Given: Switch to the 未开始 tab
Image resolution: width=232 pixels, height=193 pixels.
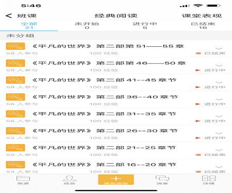Looking at the screenshot, I should pos(87,26).
